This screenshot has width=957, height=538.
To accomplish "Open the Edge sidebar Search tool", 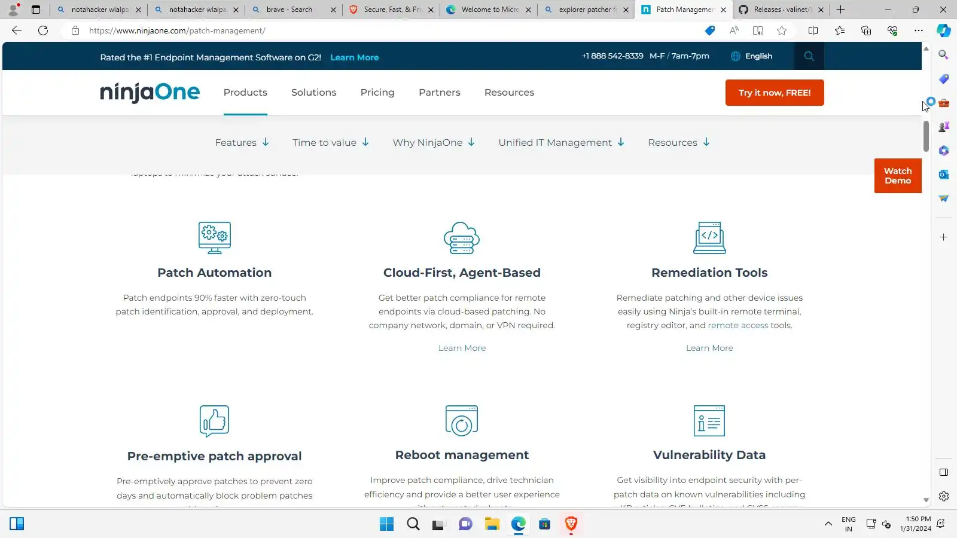I will click(x=944, y=55).
